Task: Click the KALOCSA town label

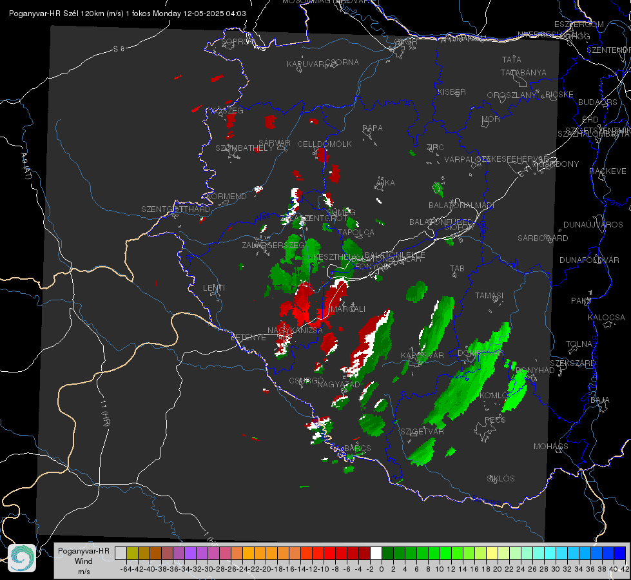Action: pos(606,318)
